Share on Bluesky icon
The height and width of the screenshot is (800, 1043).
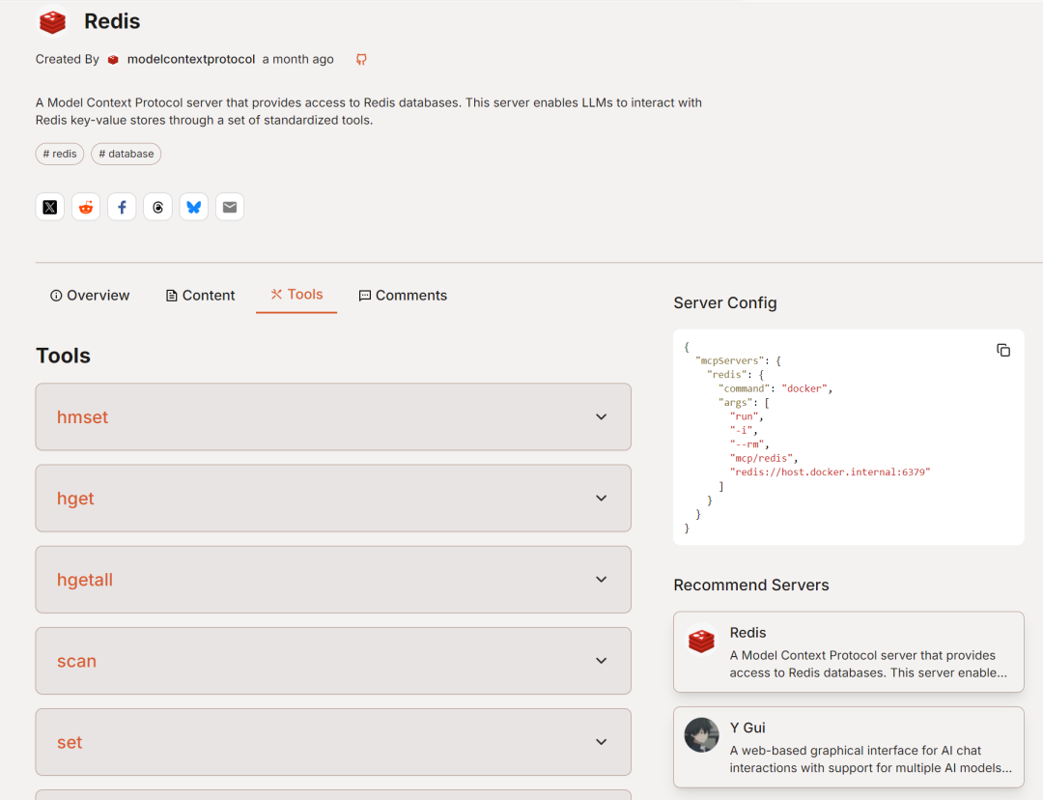193,207
